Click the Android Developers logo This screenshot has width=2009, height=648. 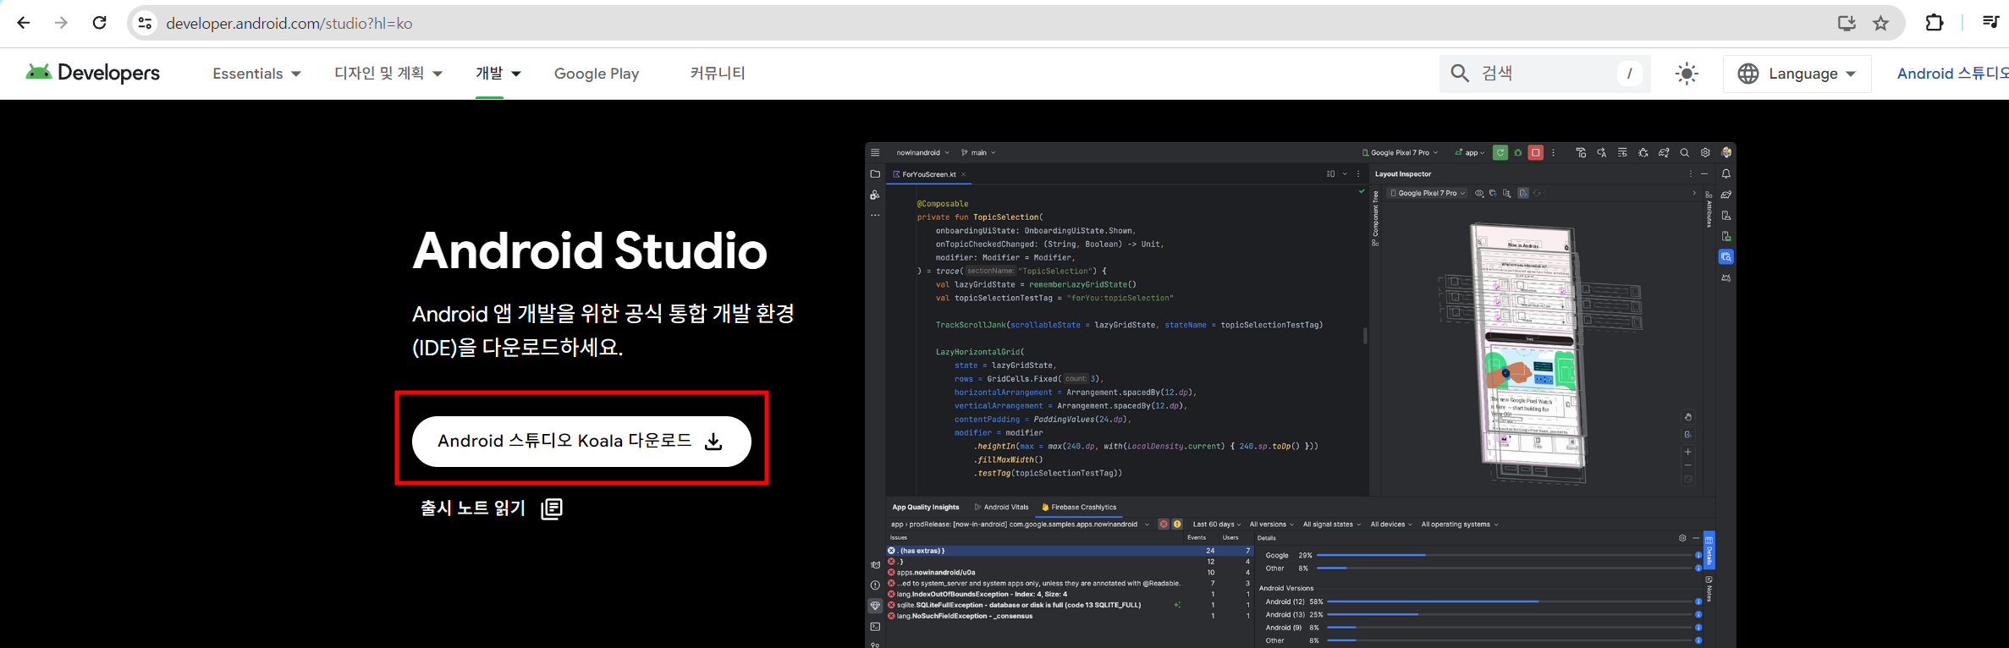point(92,73)
